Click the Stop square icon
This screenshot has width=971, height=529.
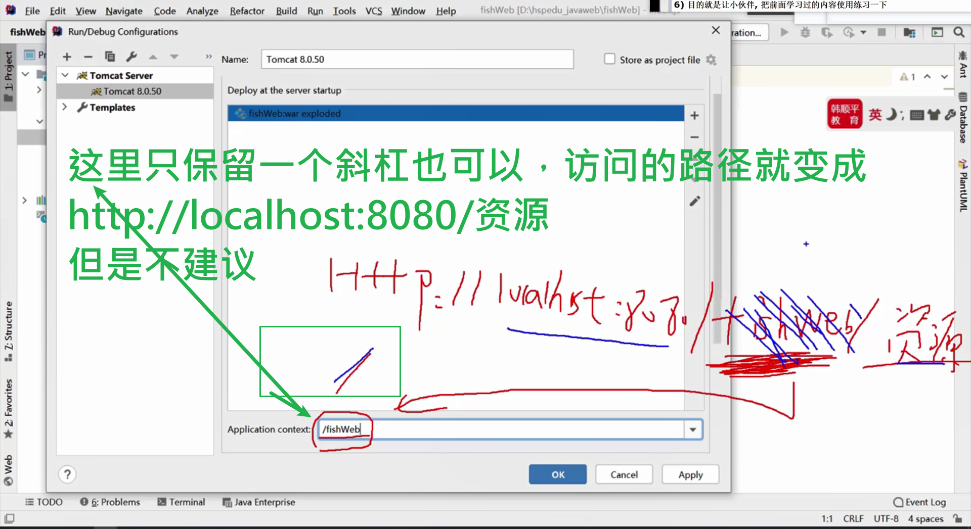(881, 32)
